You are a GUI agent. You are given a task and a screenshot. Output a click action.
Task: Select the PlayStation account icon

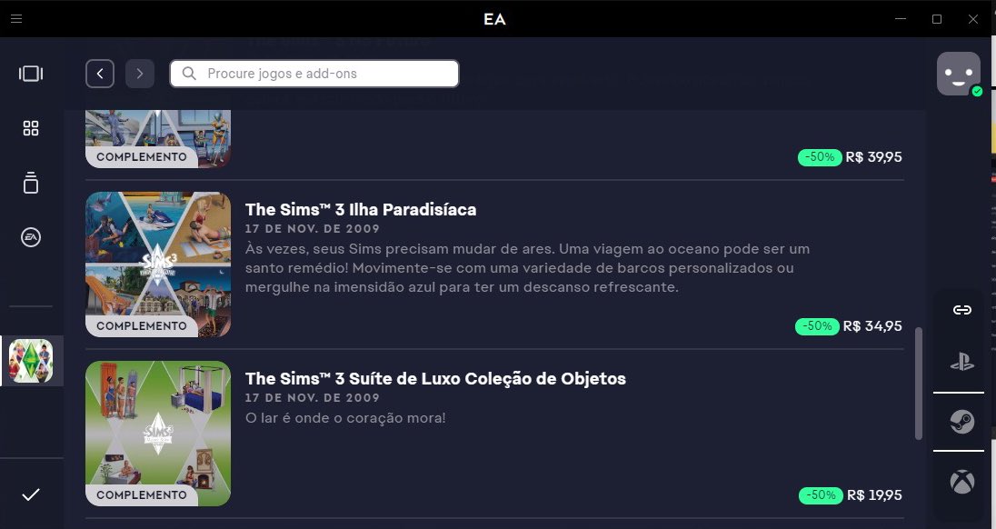point(962,362)
